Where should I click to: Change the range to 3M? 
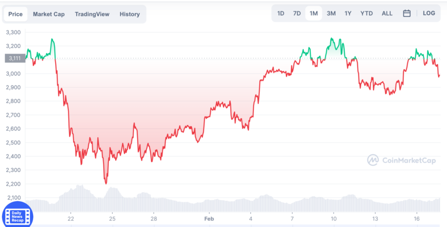click(x=331, y=13)
